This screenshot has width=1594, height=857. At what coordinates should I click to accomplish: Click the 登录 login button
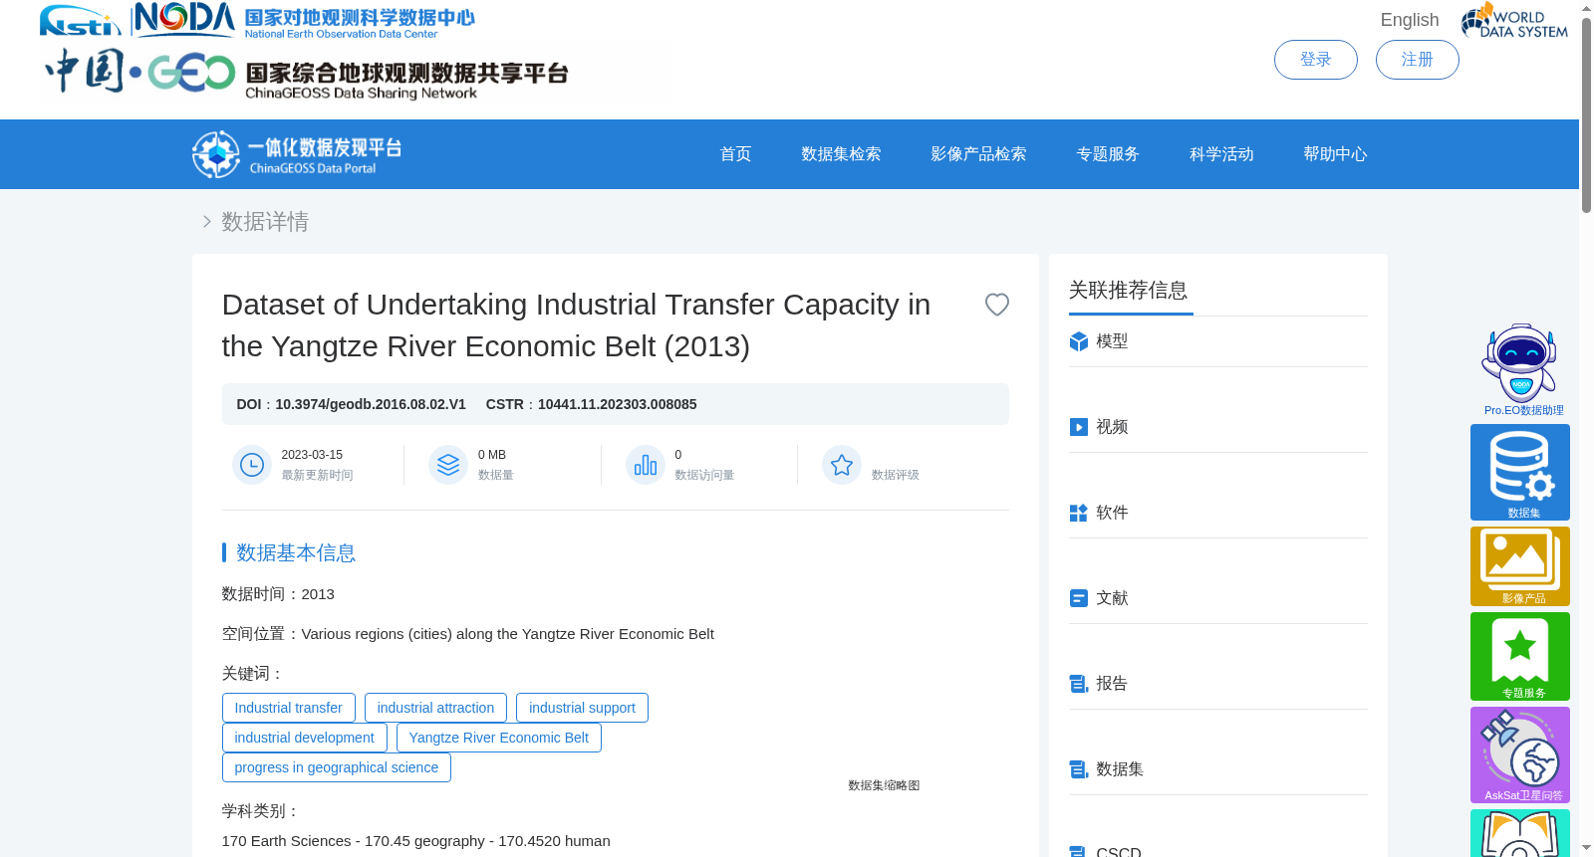tap(1316, 60)
